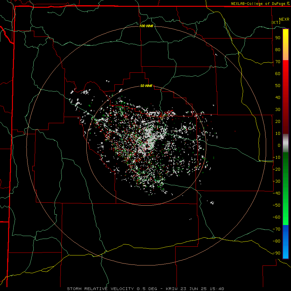This screenshot has height=291, width=291.
Task: Click the Storm Relative Velocity footer caption
Action: 145,289
